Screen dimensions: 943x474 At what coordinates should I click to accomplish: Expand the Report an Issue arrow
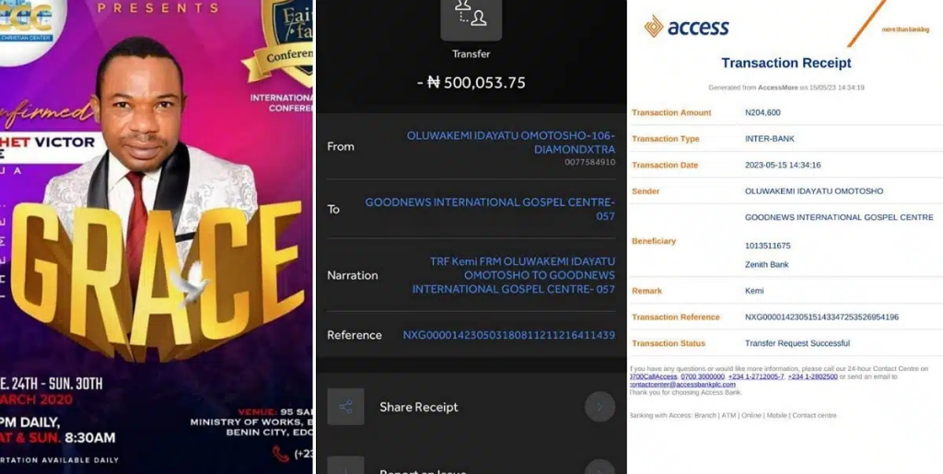600,467
